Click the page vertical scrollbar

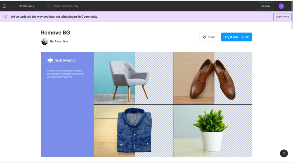pos(292,15)
